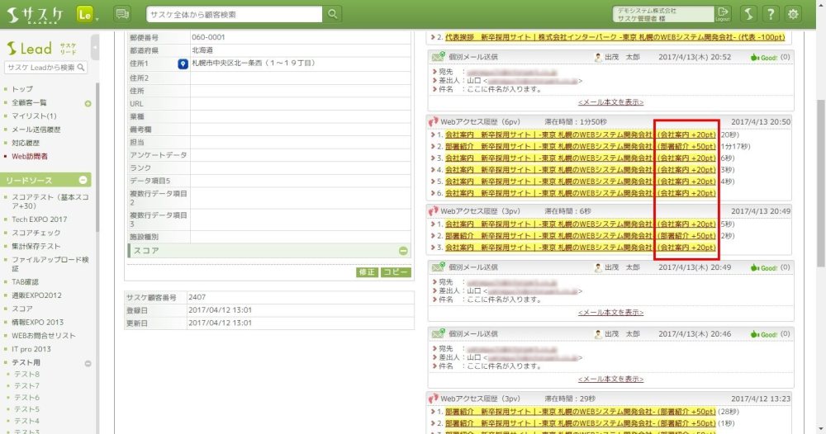
Task: Open the help question mark icon
Action: pyautogui.click(x=770, y=14)
